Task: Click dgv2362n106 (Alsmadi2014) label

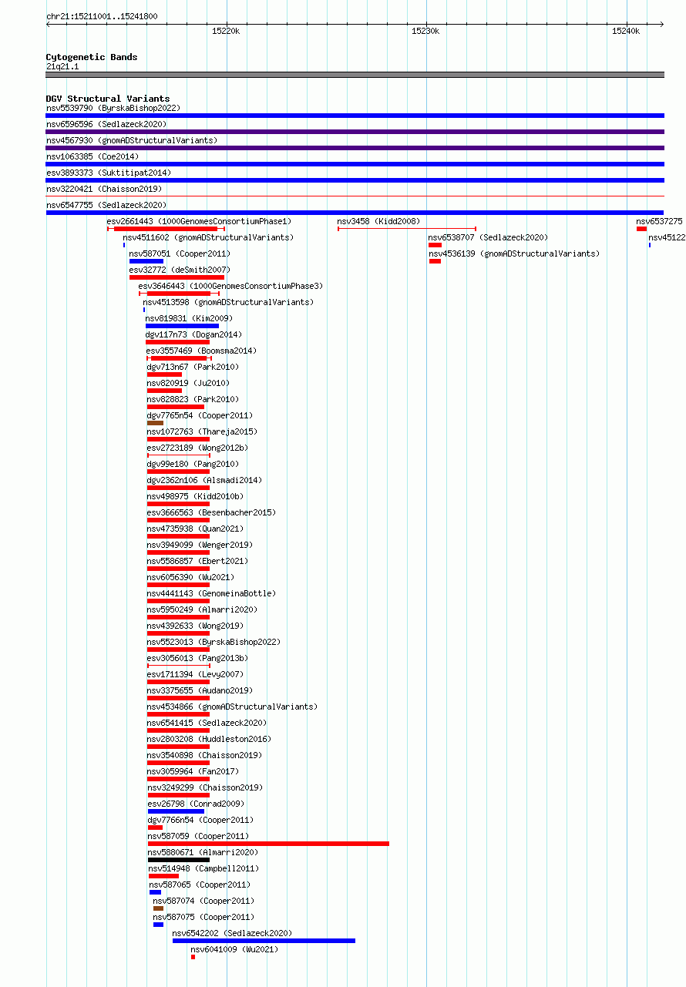Action: [x=205, y=480]
